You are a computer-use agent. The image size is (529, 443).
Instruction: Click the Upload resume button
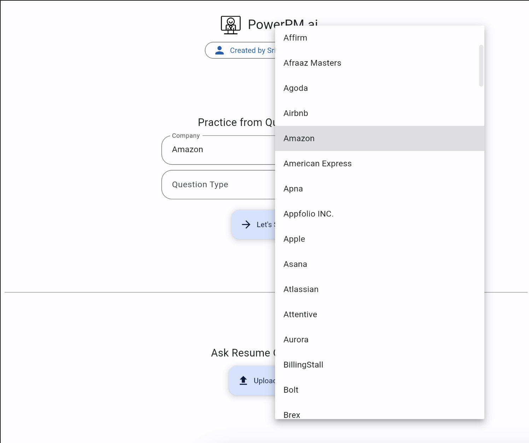[x=252, y=380]
